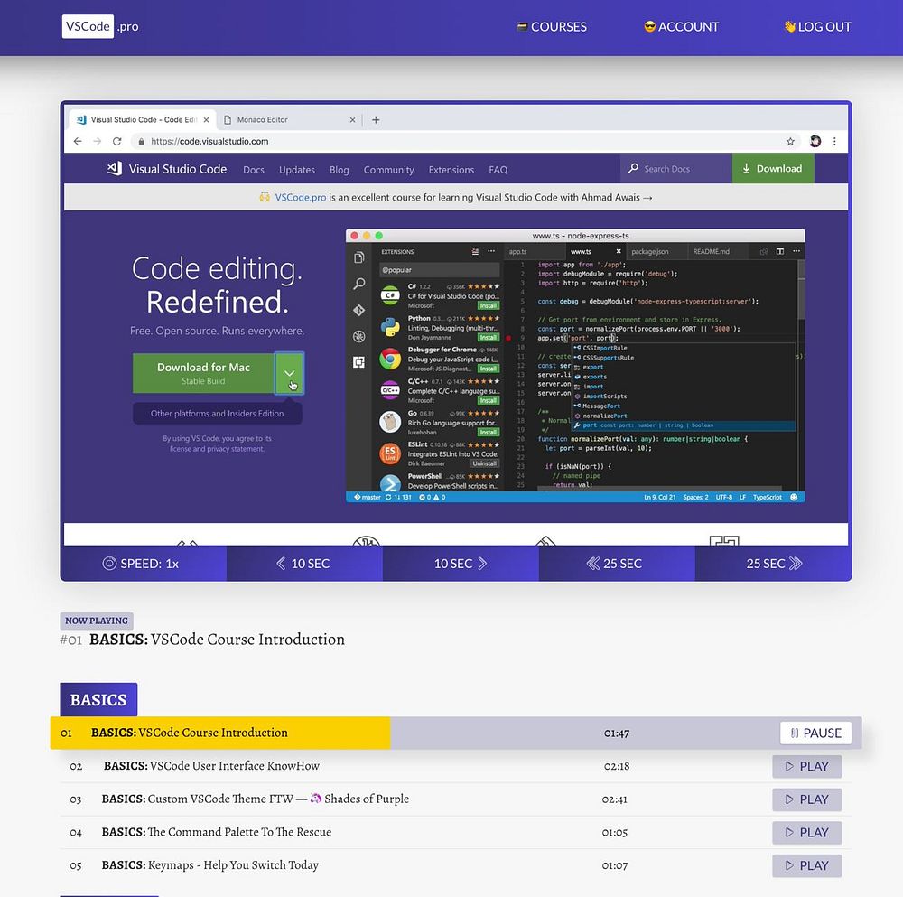The height and width of the screenshot is (897, 903).
Task: Click VSCode.pro link in banner
Action: pos(300,197)
